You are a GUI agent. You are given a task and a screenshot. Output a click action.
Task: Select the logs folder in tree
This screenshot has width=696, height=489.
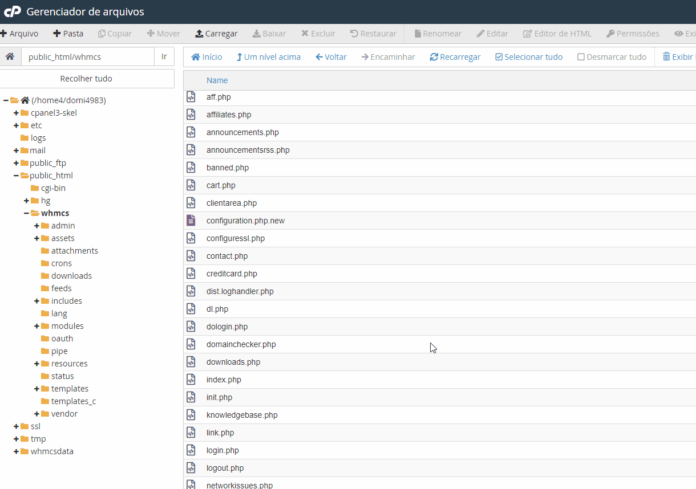tap(38, 138)
